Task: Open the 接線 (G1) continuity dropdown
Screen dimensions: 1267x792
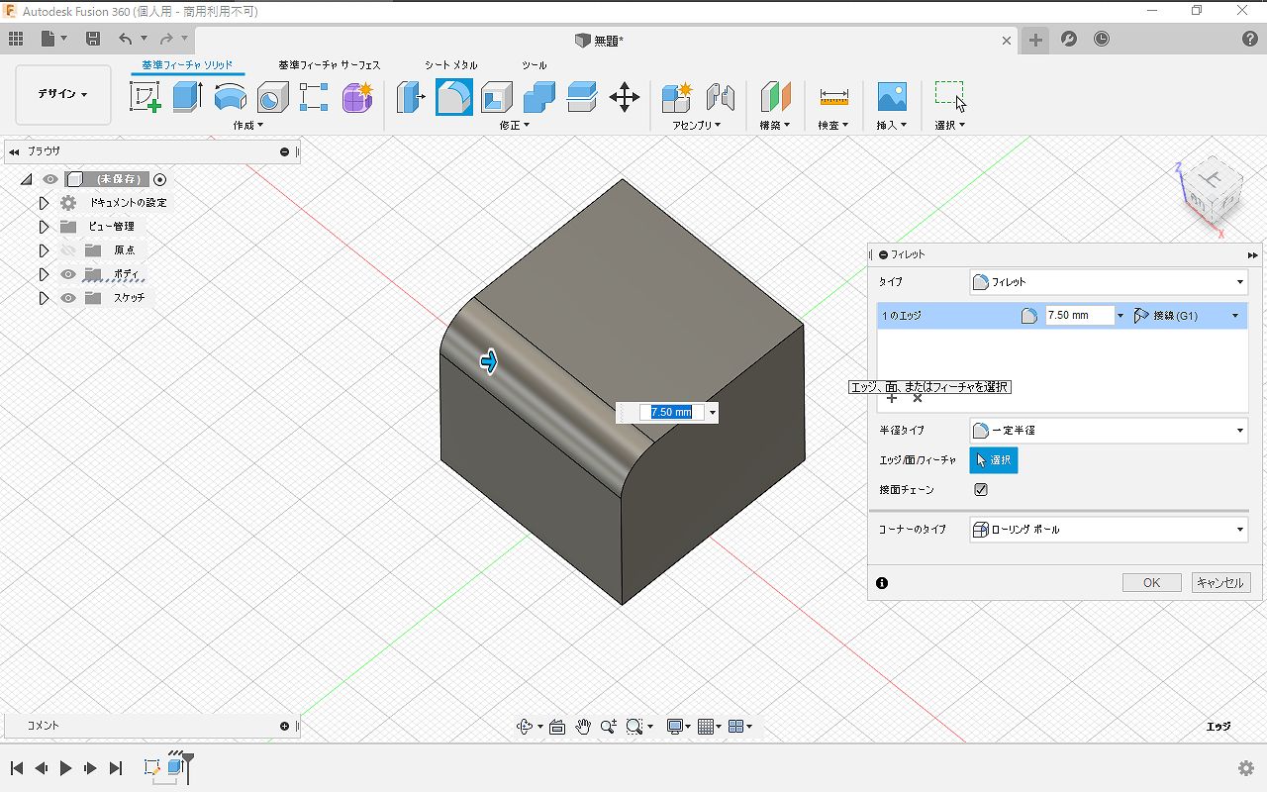Action: coord(1188,316)
